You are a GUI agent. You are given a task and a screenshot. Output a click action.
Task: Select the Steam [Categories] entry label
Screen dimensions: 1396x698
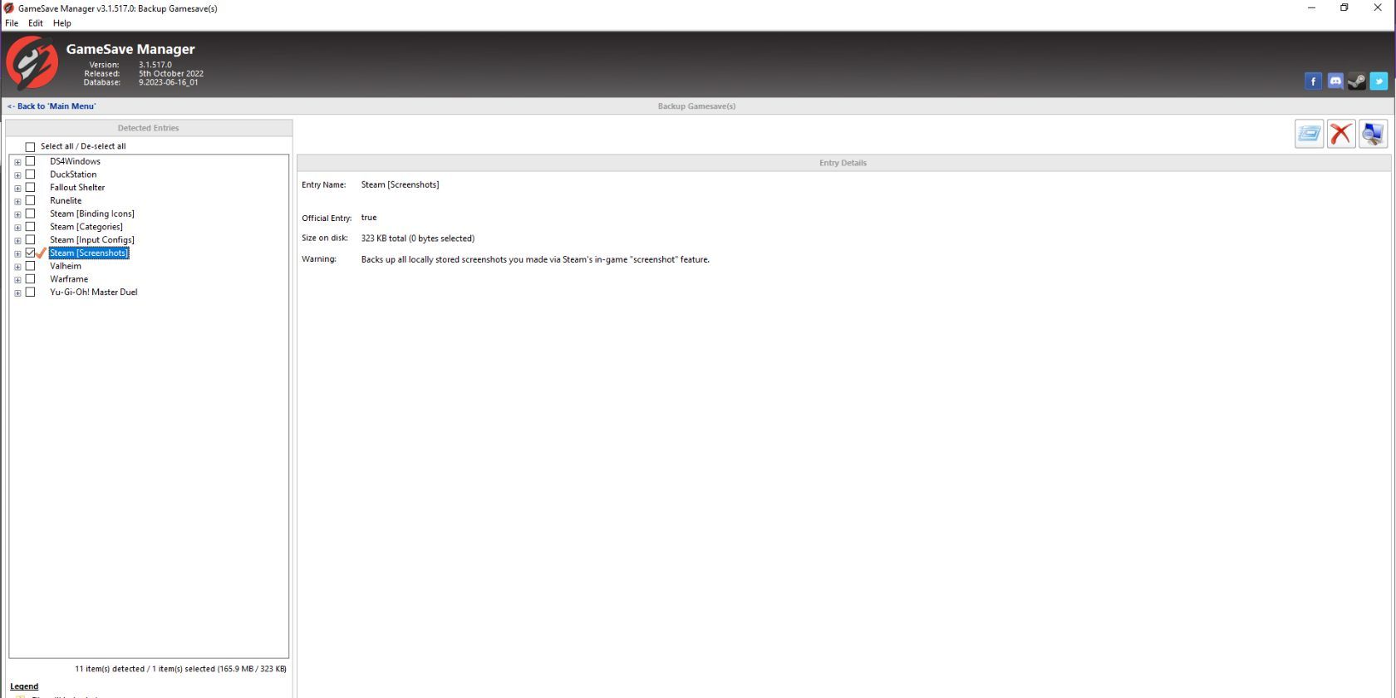(86, 227)
